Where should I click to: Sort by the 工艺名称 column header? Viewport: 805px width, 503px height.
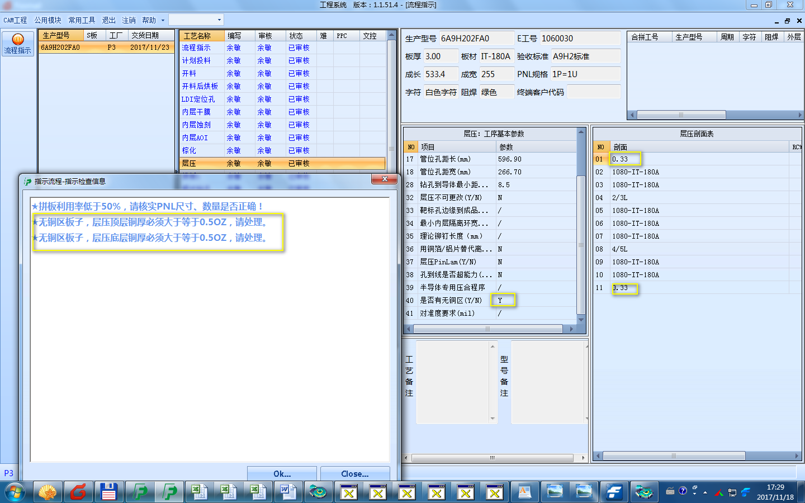(202, 36)
